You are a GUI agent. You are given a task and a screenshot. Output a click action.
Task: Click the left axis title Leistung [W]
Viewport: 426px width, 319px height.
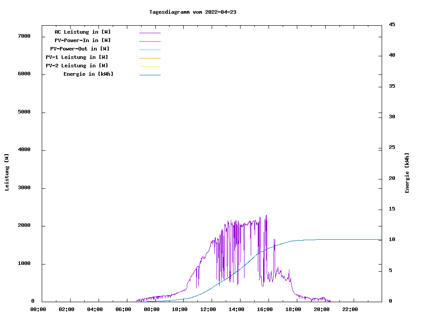[x=7, y=172]
